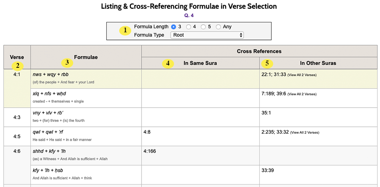Click the In Other Suras column header
The width and height of the screenshot is (380, 187).
(318, 63)
